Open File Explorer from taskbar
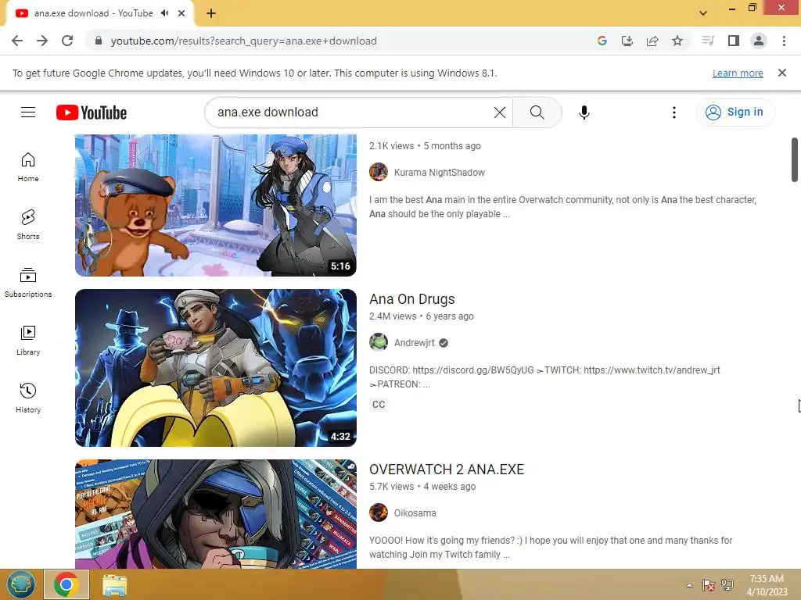Image resolution: width=801 pixels, height=600 pixels. tap(115, 585)
